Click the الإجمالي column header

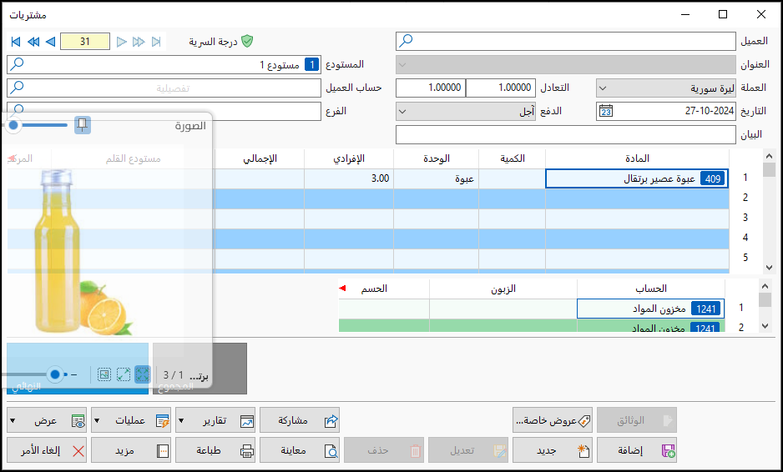[260, 158]
